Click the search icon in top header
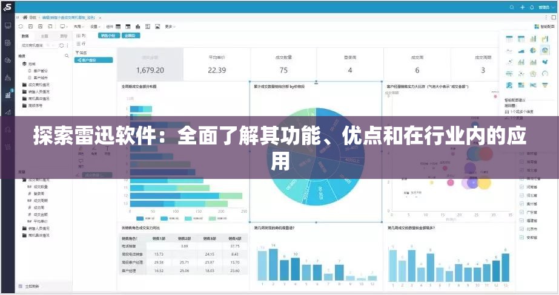 click(512, 7)
